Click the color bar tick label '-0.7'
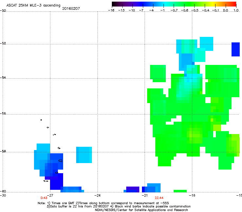Image resolution: width=242 pixels, height=212 pixels. [x=174, y=10]
